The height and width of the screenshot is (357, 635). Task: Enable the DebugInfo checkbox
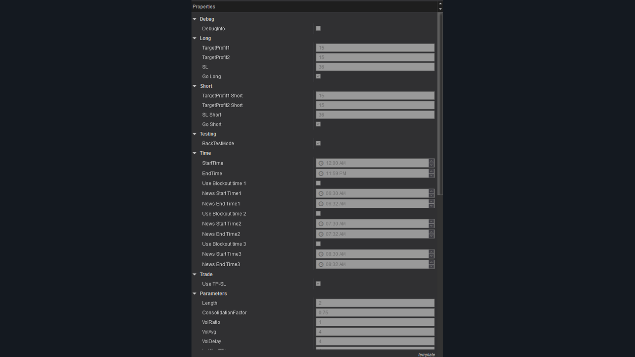pyautogui.click(x=318, y=29)
